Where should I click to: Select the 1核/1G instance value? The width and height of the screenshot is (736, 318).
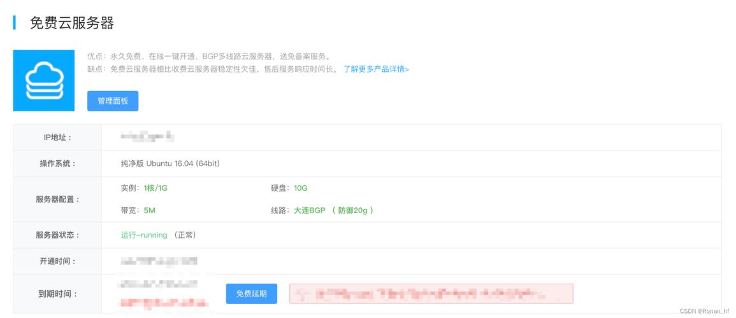pyautogui.click(x=156, y=188)
